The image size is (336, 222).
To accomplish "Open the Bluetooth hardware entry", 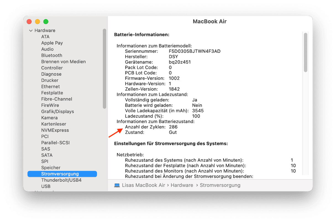I will (52, 56).
